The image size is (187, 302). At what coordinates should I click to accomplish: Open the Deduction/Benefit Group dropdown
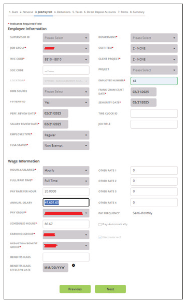[x=66, y=246]
